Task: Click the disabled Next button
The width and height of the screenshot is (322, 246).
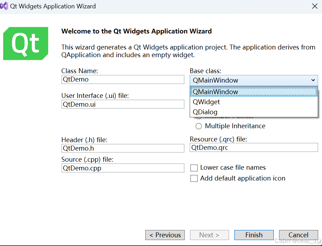Action: pyautogui.click(x=210, y=235)
